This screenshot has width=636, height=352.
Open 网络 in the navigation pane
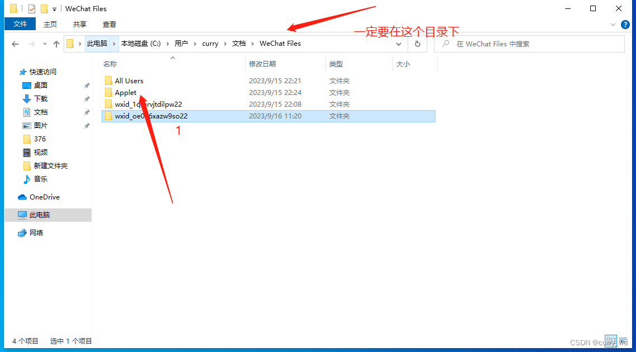coord(36,233)
